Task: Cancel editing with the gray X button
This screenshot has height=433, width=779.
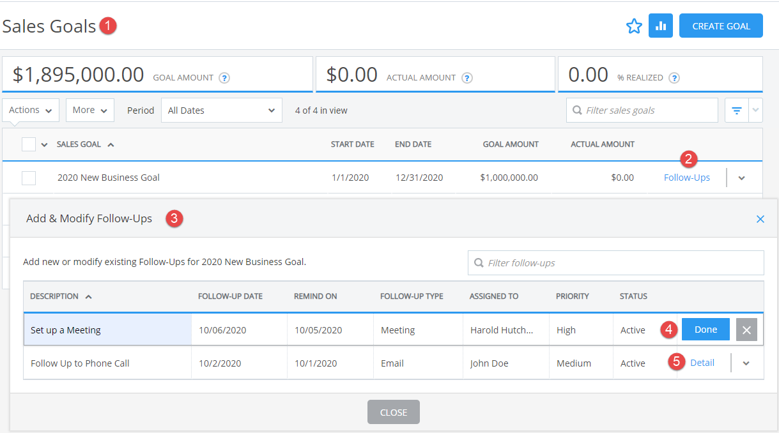Action: 746,330
